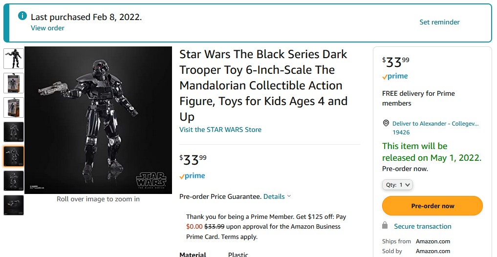Select the third thumbnail with side box view
The width and height of the screenshot is (497, 257).
14,107
